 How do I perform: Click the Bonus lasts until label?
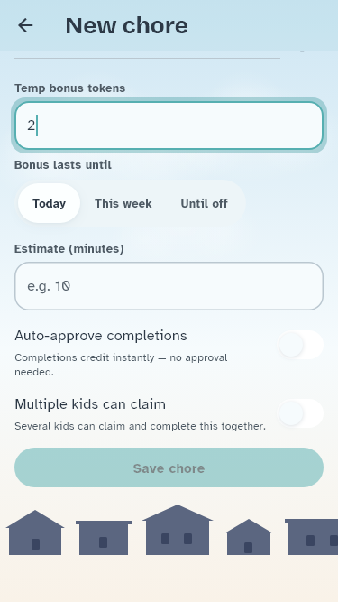63,164
